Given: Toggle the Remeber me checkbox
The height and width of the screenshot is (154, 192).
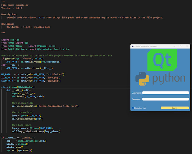Looking at the screenshot, I should (x=133, y=108).
